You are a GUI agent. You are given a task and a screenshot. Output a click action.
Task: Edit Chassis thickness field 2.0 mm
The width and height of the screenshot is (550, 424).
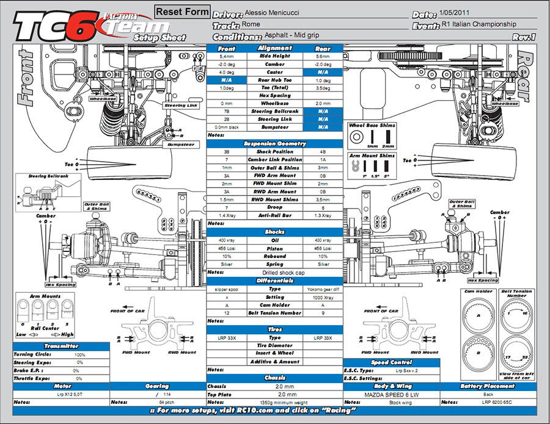tap(285, 387)
